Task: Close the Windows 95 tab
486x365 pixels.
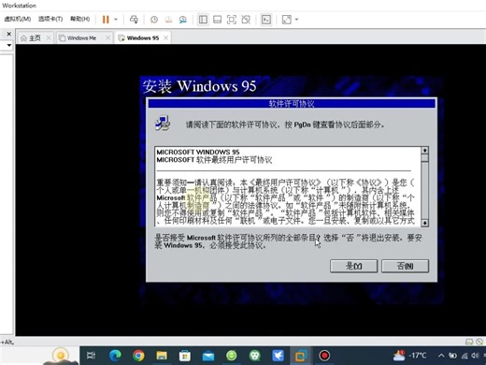Action: click(x=165, y=38)
